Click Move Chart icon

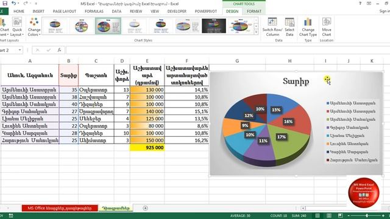click(327, 27)
